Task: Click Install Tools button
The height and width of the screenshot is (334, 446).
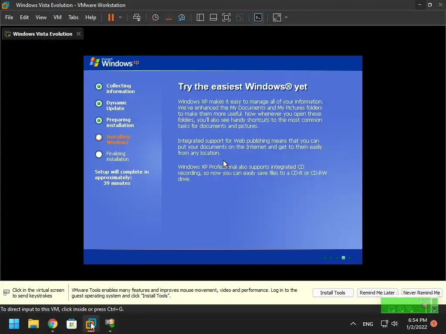Action: coord(333,293)
